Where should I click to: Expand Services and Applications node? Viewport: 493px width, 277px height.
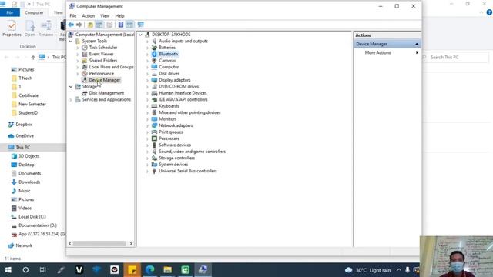coord(71,100)
